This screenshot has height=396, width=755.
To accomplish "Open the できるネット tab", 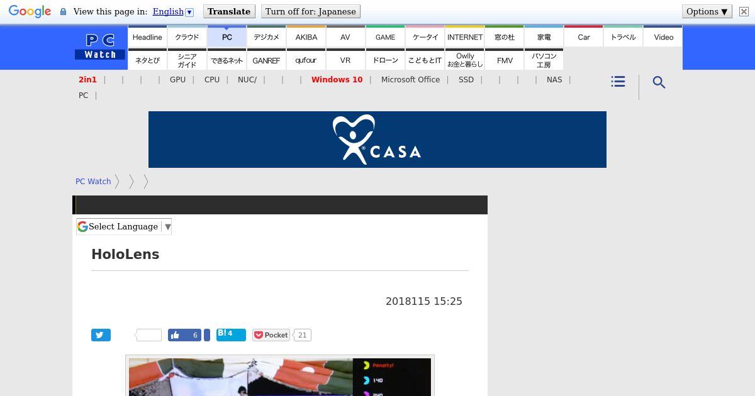I will coord(226,60).
